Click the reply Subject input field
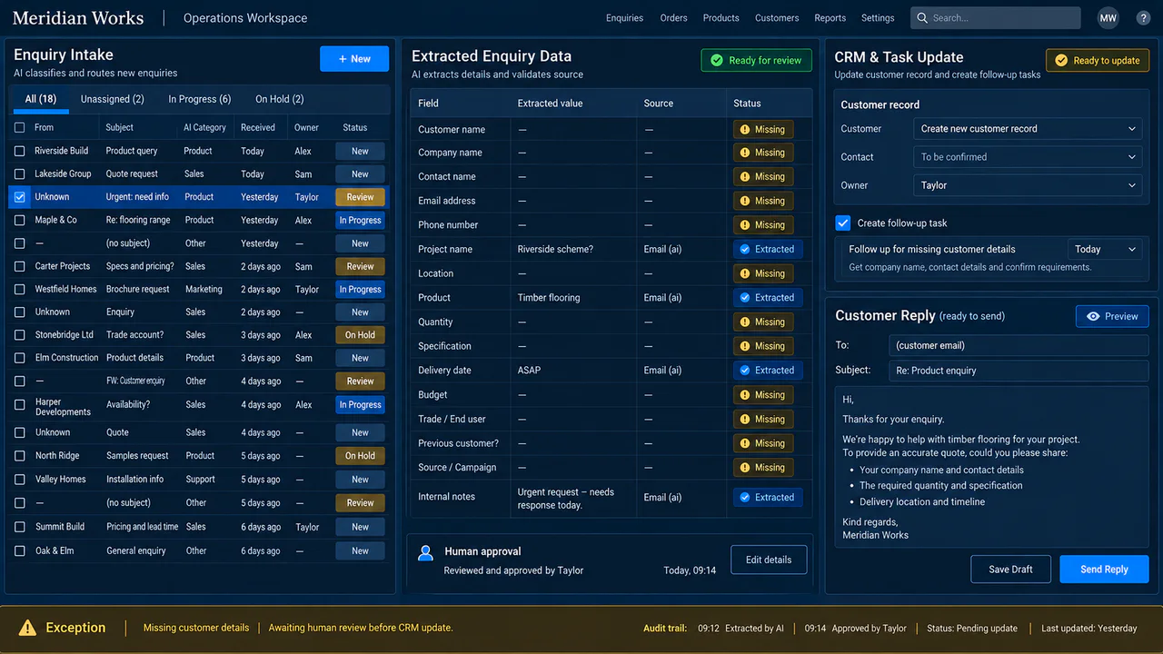This screenshot has width=1163, height=654. 1019,371
